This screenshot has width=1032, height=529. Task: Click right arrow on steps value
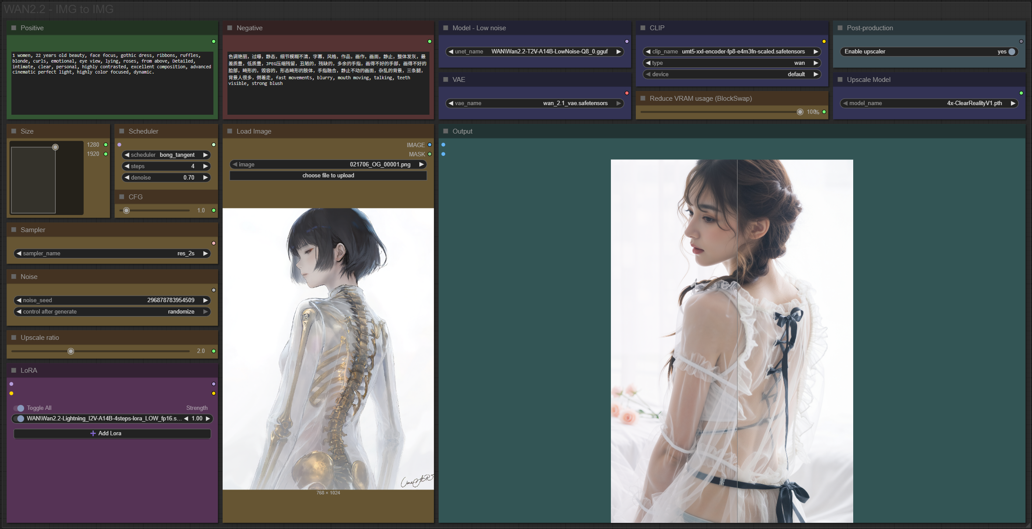(205, 166)
